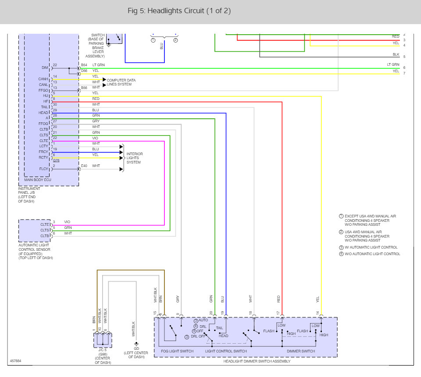Click the 'Fig 5: Headlights Circuit (1 of 2)' title
This screenshot has height=377, width=421.
[x=179, y=11]
